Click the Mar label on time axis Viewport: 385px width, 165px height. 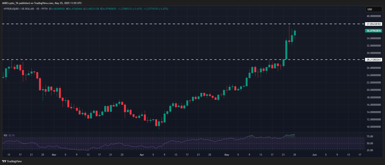pos(54,155)
